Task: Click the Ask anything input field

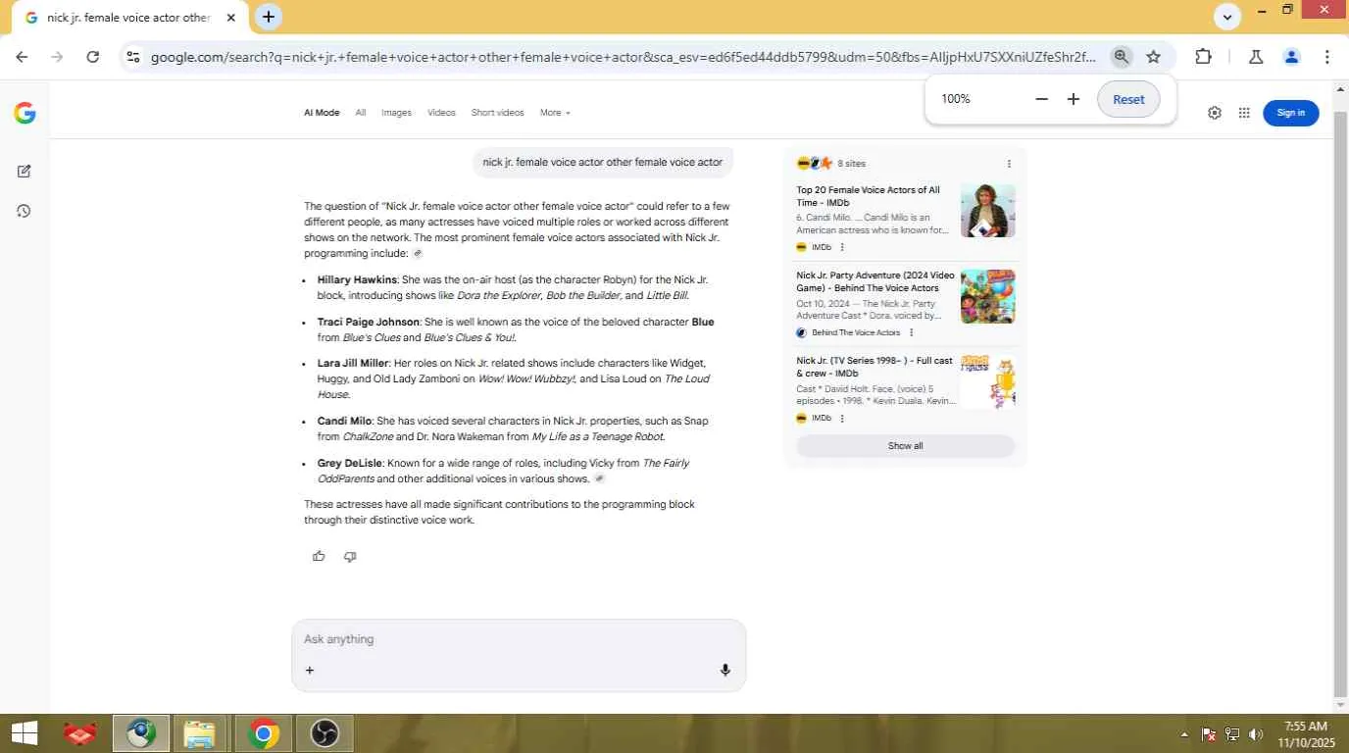Action: click(x=519, y=639)
